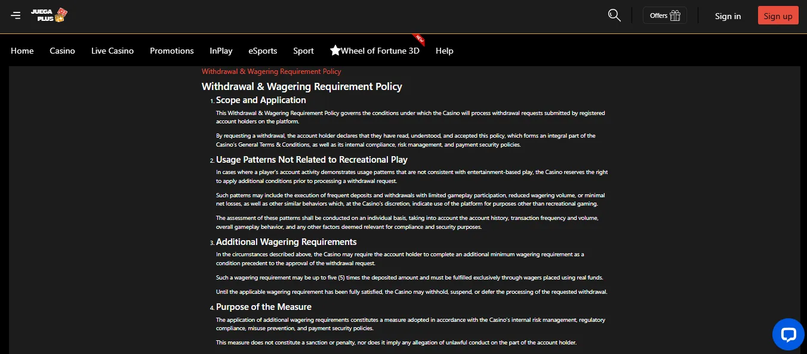Click paragraph starting 'This Withdrawal & Wagering Requirement Policy governs'

pyautogui.click(x=411, y=117)
